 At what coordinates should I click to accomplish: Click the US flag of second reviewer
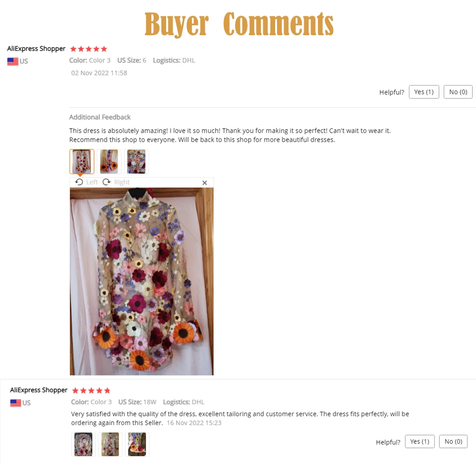click(x=16, y=403)
